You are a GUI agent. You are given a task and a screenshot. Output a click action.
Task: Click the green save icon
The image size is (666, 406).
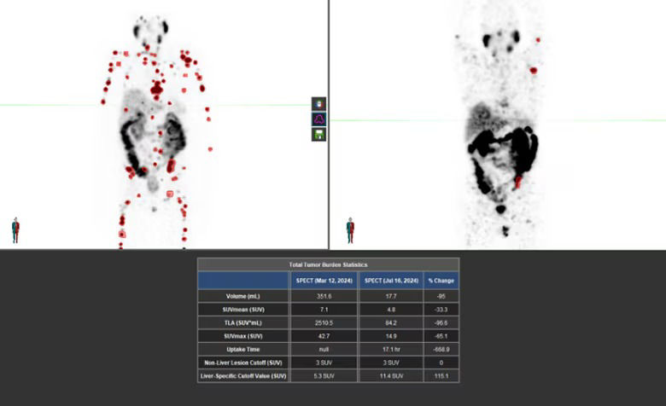[318, 134]
